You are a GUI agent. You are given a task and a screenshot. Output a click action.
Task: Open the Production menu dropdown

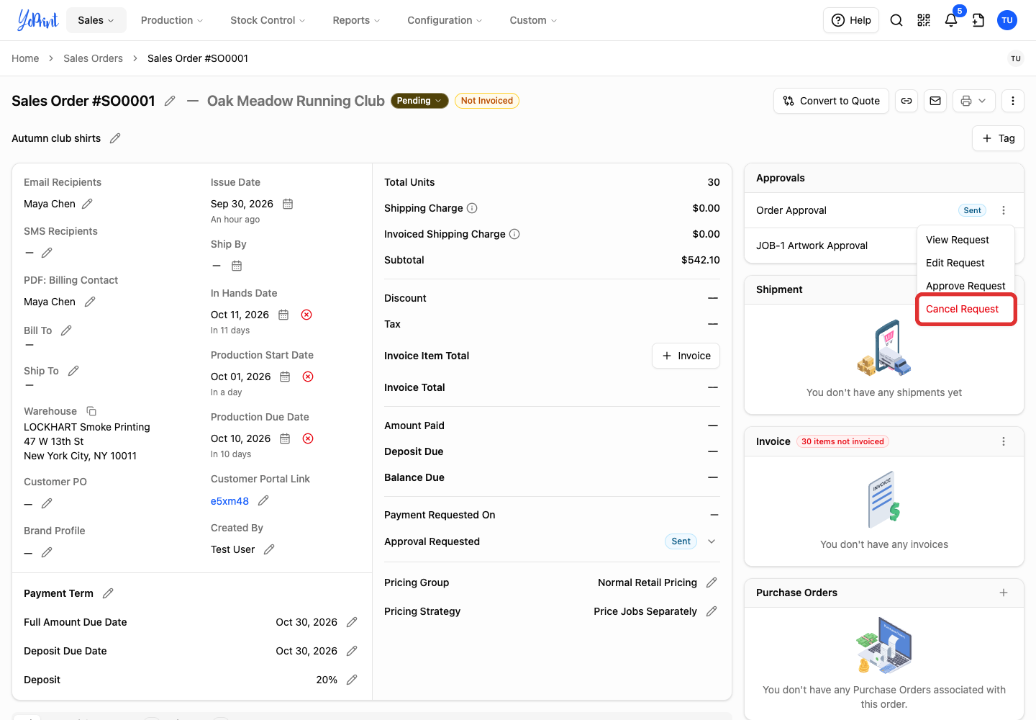pyautogui.click(x=172, y=20)
